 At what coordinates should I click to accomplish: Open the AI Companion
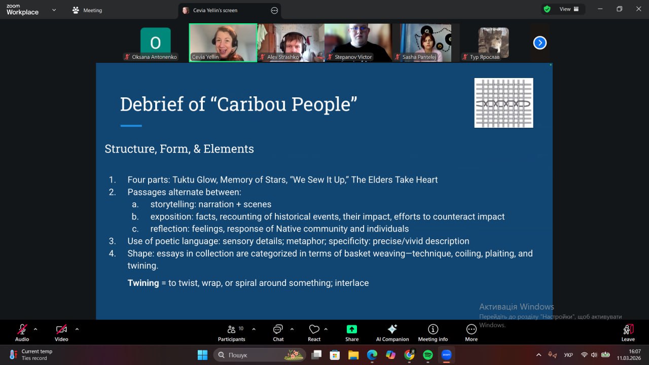(x=392, y=333)
